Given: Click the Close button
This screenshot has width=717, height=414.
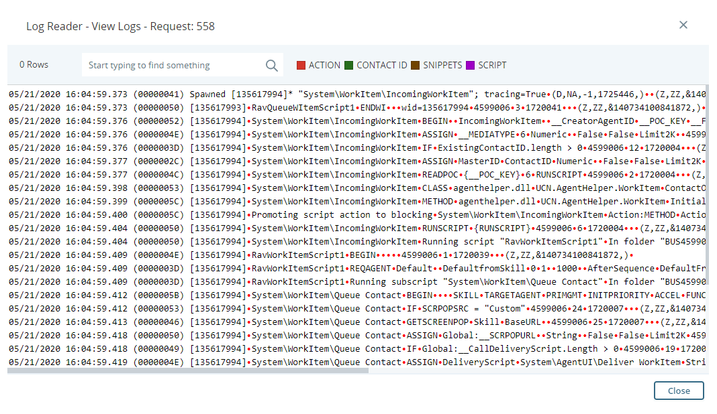Looking at the screenshot, I should click(x=679, y=391).
